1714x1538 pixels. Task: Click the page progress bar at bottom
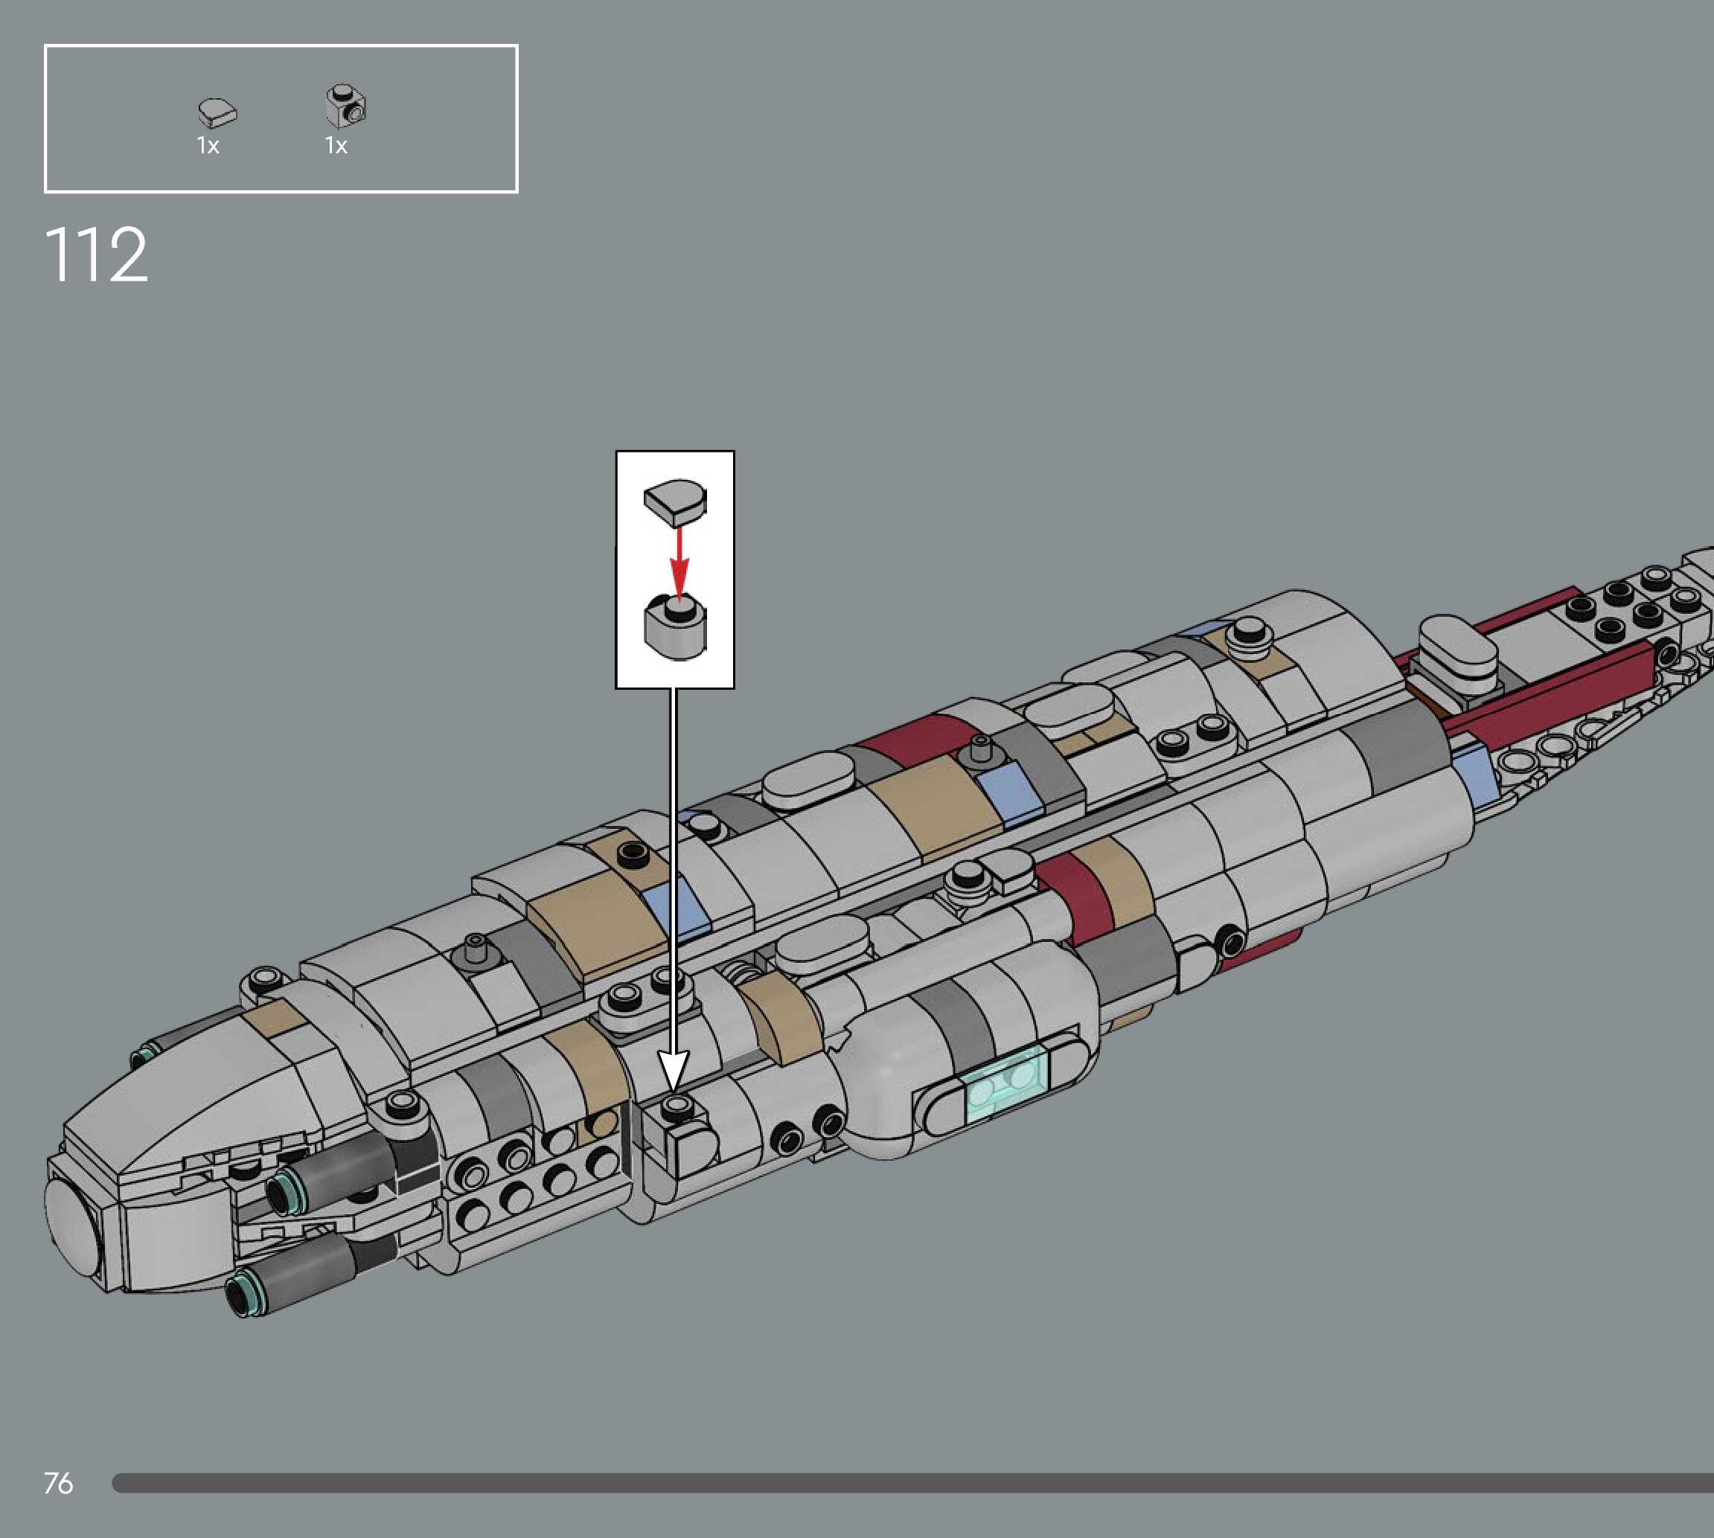pos(911,1483)
